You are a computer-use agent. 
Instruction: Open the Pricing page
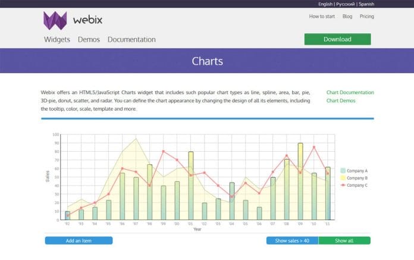[367, 17]
